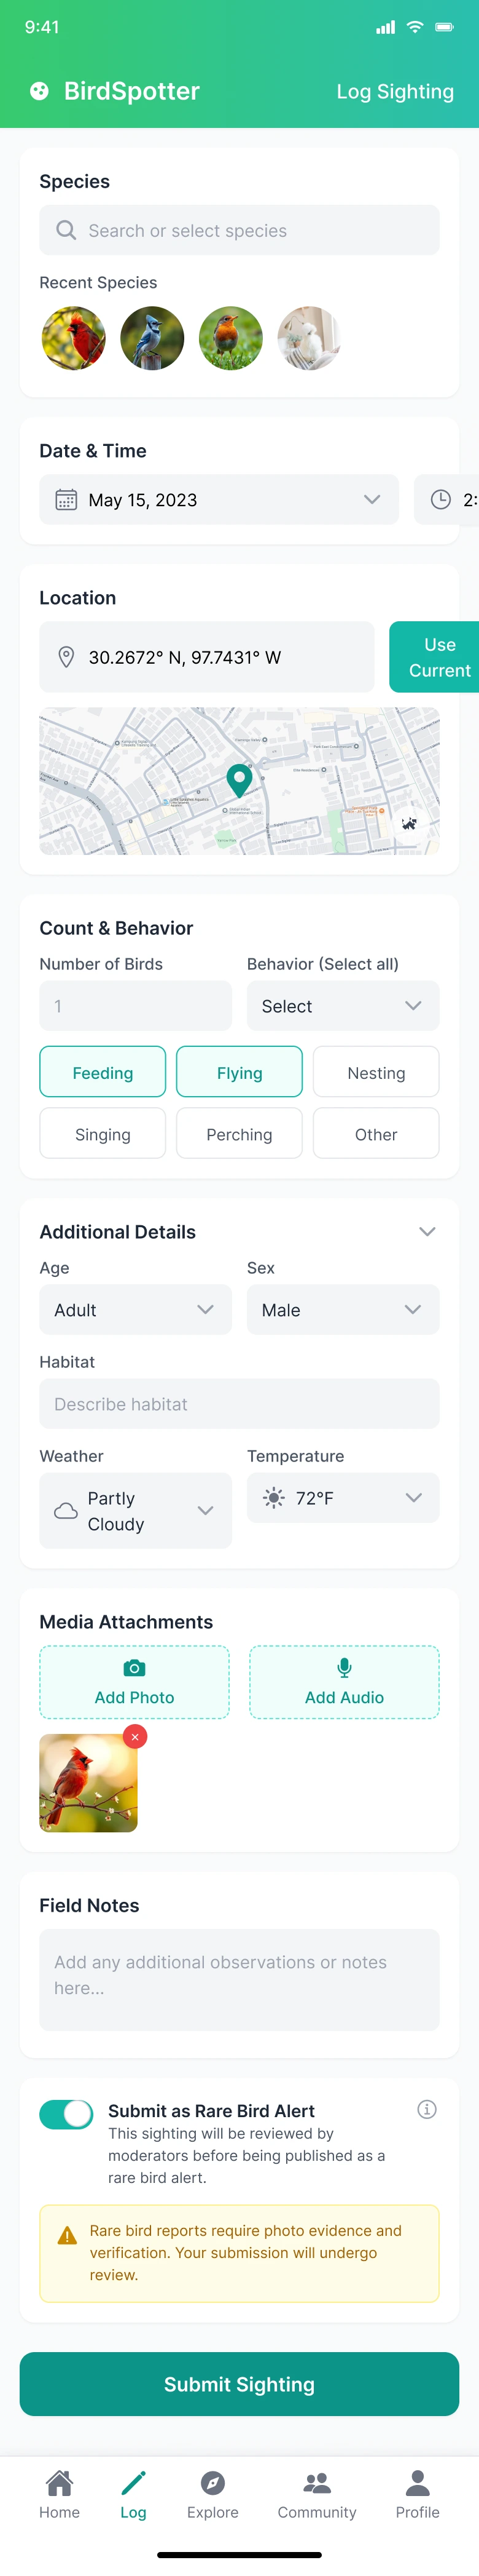Deselect the Feeding behavior chip
The height and width of the screenshot is (2576, 479).
[103, 1072]
